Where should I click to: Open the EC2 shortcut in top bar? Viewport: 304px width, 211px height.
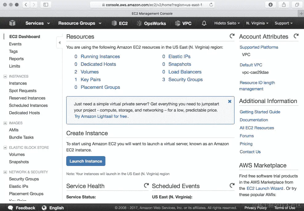(x=120, y=23)
